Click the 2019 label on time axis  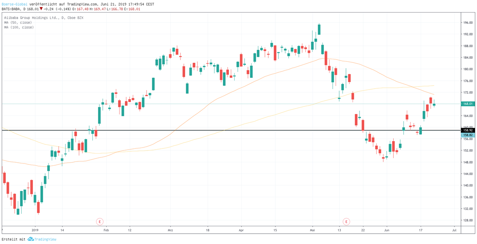pos(35,230)
